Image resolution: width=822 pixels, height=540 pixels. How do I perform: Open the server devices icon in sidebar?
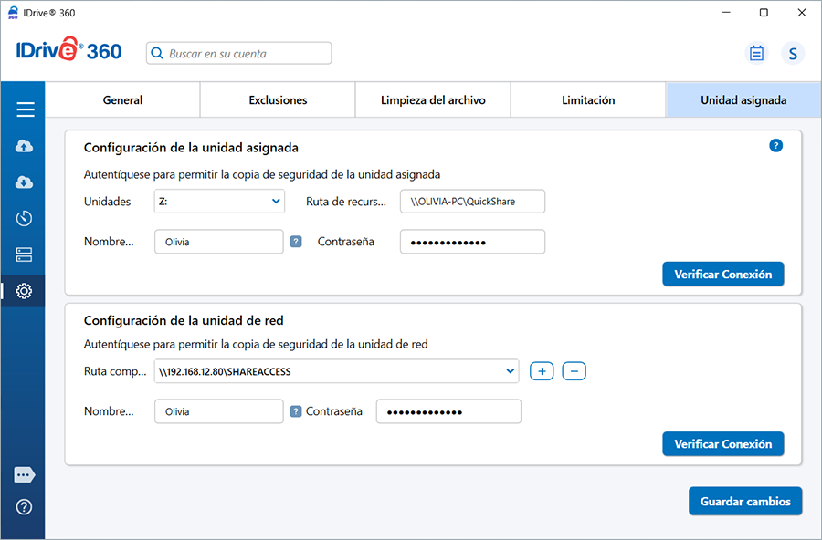pos(25,254)
